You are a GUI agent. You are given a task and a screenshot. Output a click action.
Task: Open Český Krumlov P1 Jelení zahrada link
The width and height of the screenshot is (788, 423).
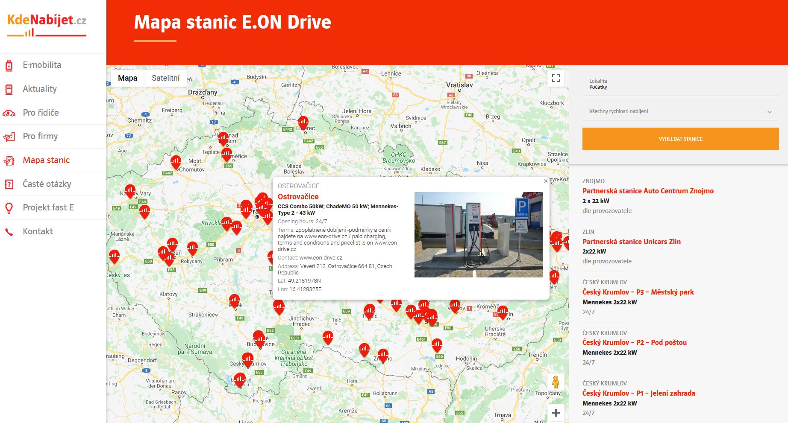click(x=639, y=393)
